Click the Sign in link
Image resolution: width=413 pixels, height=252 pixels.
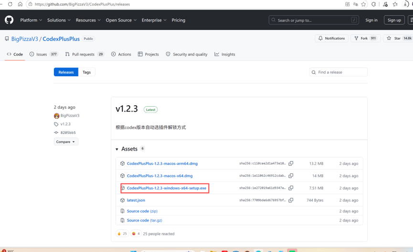[371, 20]
